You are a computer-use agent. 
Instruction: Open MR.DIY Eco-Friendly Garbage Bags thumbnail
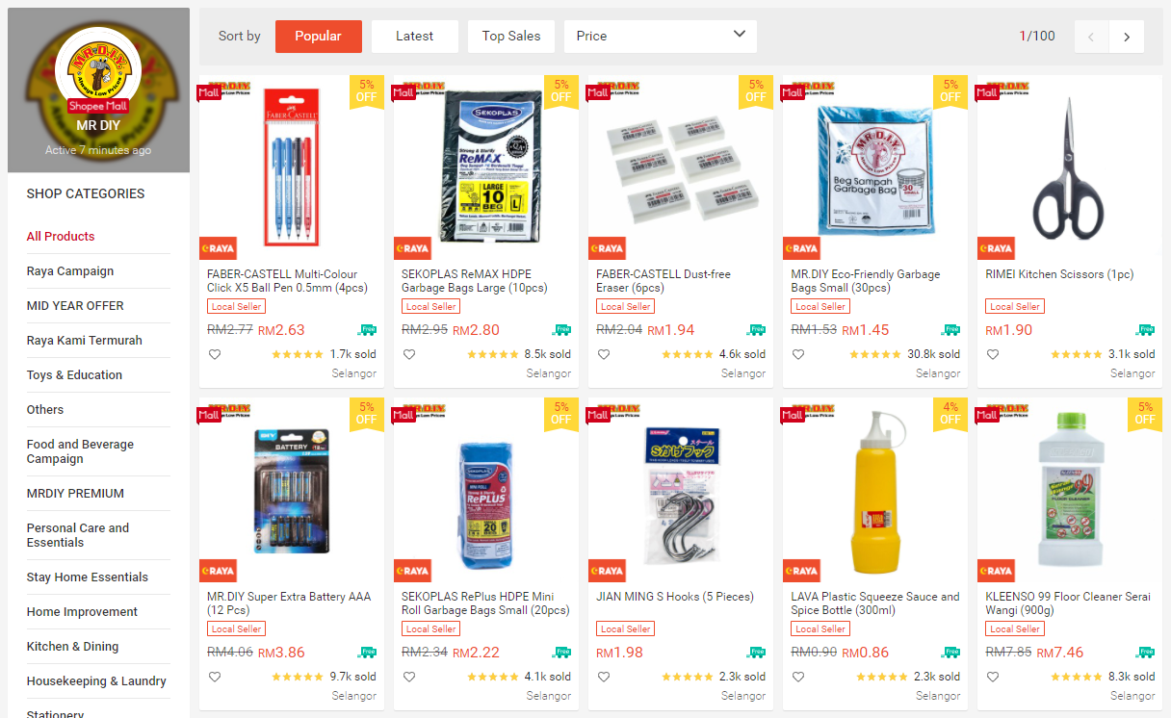(x=875, y=167)
